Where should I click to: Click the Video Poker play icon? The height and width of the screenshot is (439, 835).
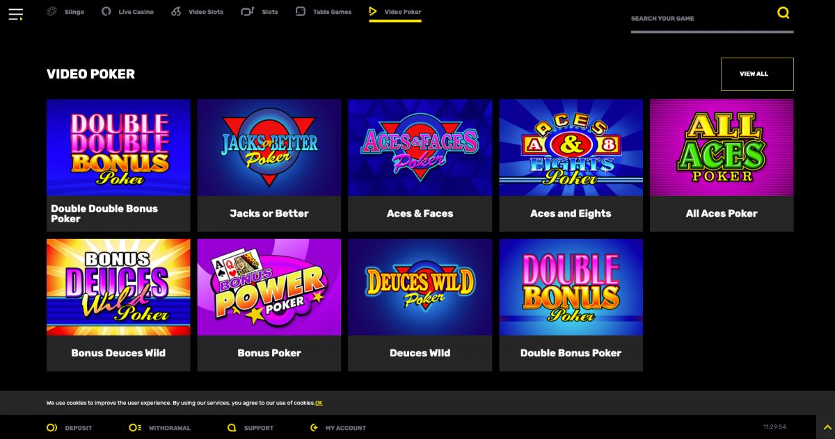click(x=373, y=12)
